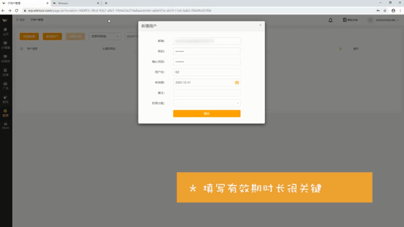Close the 新增用户 dialog with X
The height and width of the screenshot is (227, 404).
coord(261,25)
